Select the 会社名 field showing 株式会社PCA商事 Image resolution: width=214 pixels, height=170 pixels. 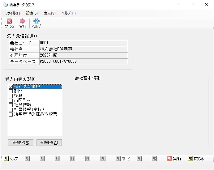point(83,49)
